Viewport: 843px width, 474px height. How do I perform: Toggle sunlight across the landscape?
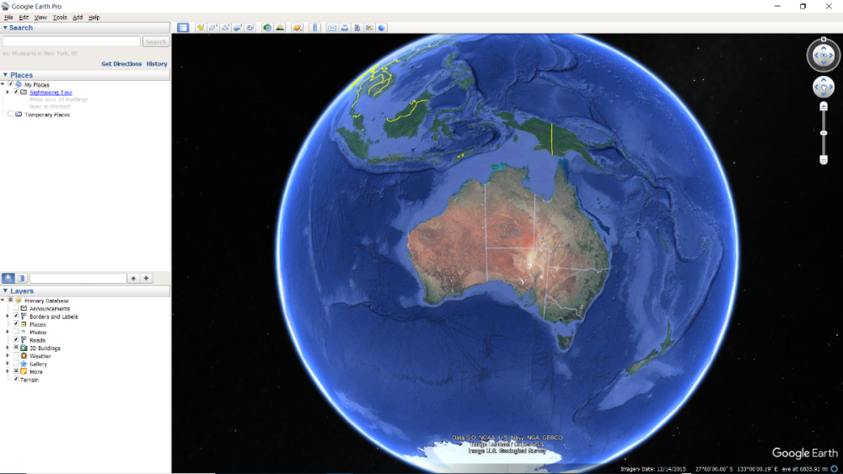pos(280,28)
